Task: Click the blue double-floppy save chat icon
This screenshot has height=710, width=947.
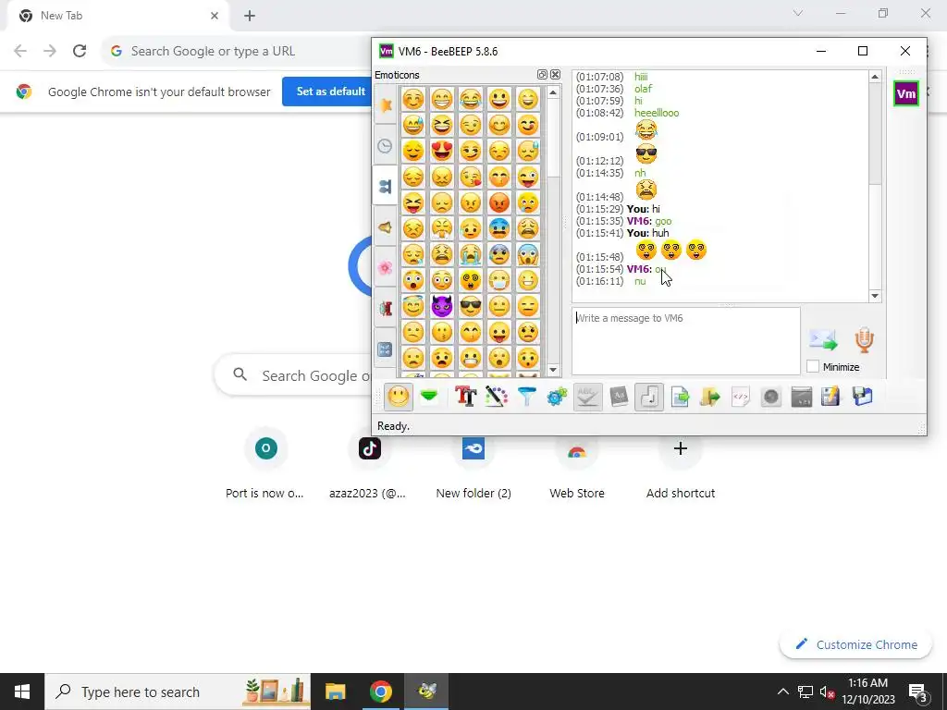Action: pyautogui.click(x=863, y=397)
